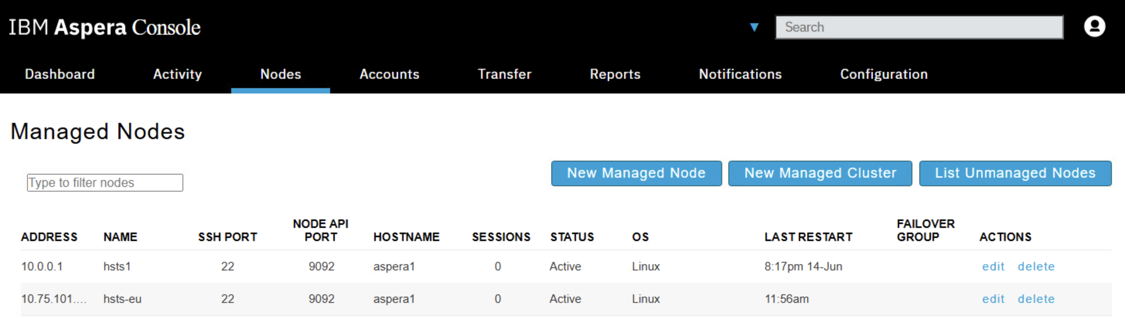Image resolution: width=1125 pixels, height=333 pixels.
Task: Focus the top Search field
Action: click(x=919, y=27)
